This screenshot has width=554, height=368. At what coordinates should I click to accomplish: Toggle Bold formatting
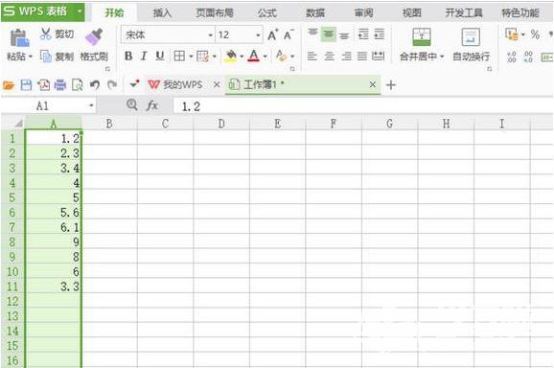(x=128, y=56)
